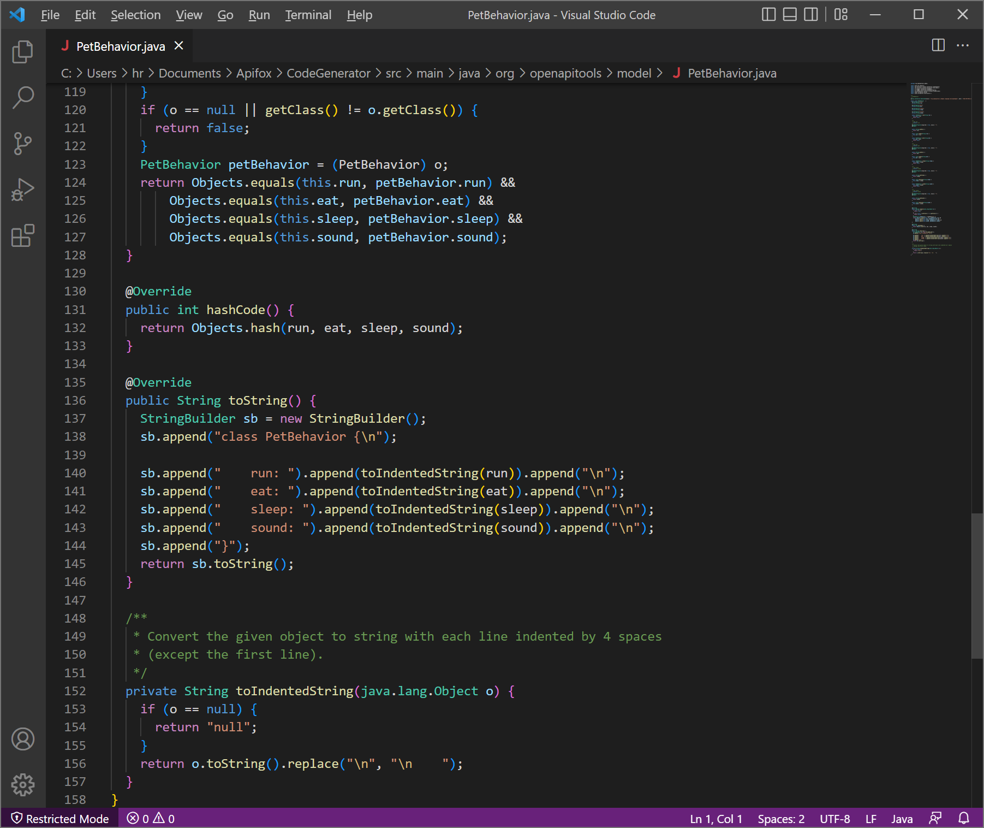Click the code minimap preview
Viewport: 984px width, 828px height.
(x=940, y=169)
